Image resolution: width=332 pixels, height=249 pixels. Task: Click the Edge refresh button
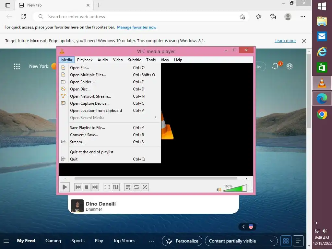click(x=23, y=17)
